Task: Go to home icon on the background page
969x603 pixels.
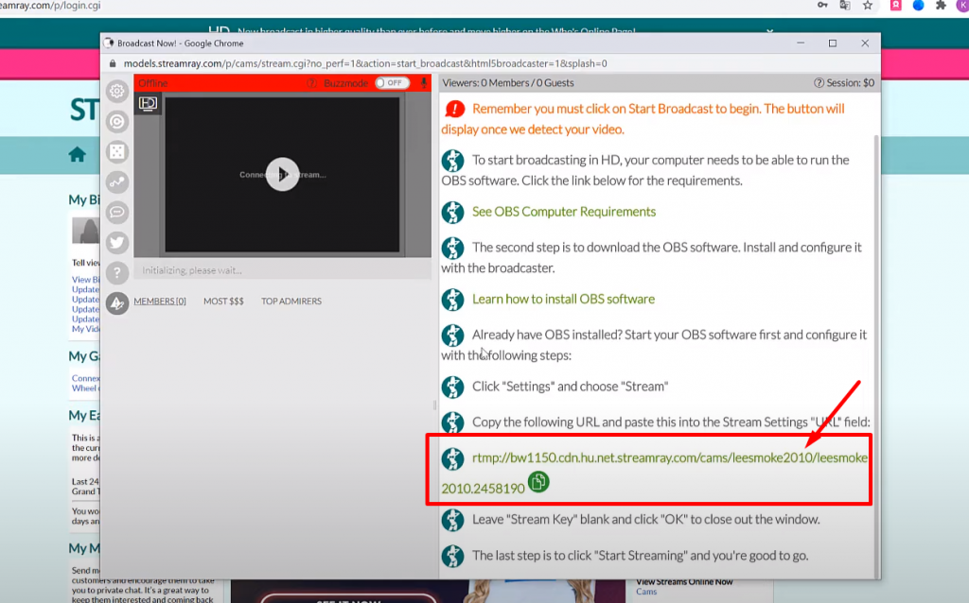Action: click(78, 154)
